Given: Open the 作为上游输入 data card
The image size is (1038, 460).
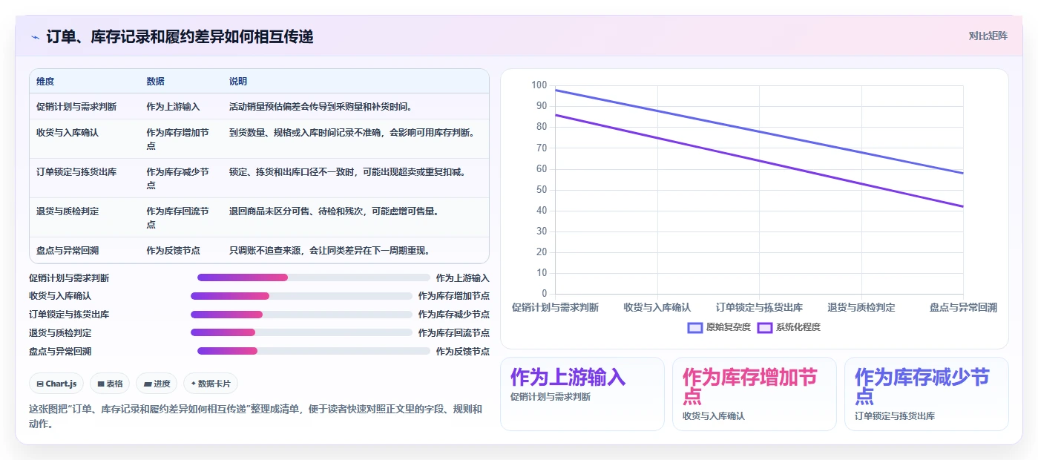Looking at the screenshot, I should (582, 394).
